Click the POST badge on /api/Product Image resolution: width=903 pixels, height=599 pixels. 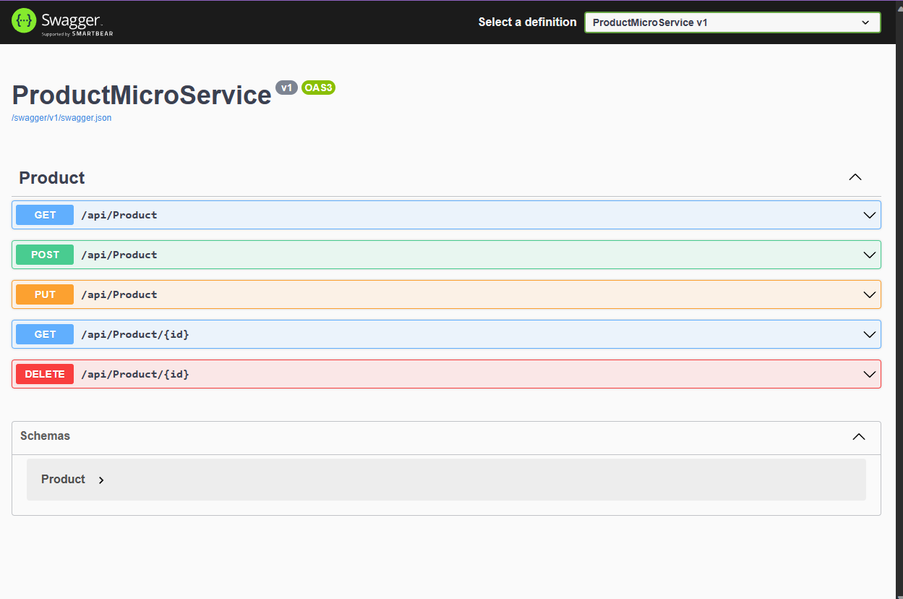tap(44, 255)
